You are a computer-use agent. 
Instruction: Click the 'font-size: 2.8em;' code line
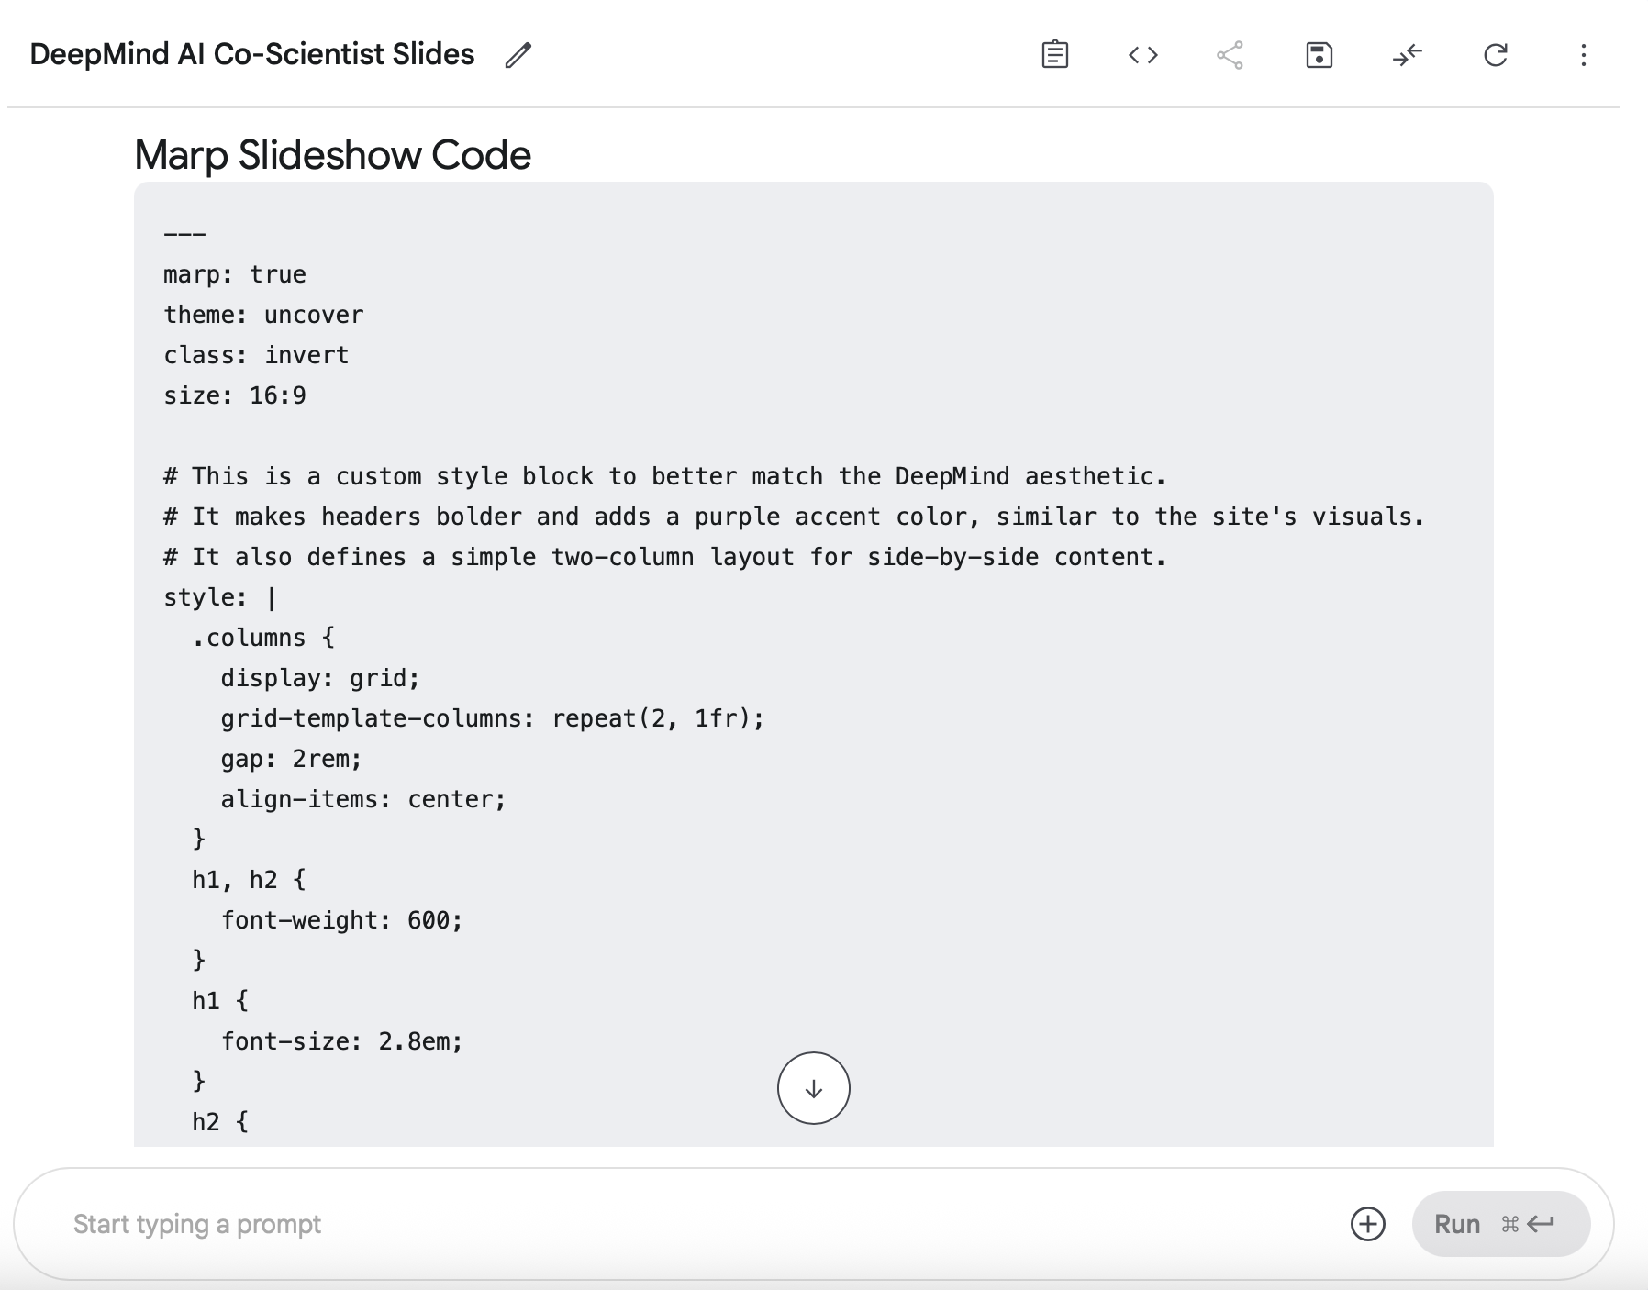tap(342, 1041)
